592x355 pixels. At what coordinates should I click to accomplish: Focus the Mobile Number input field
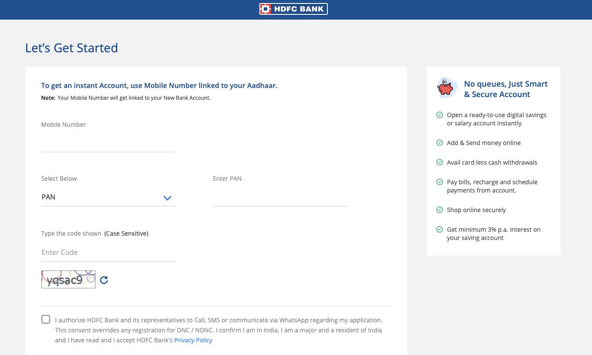point(108,143)
